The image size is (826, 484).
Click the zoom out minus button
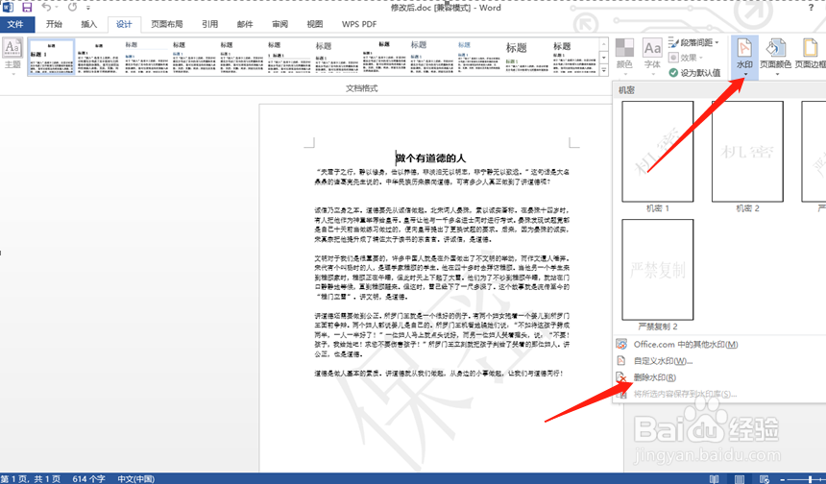[783, 479]
